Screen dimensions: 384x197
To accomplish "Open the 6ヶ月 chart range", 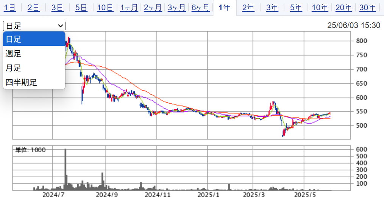I will tap(201, 8).
